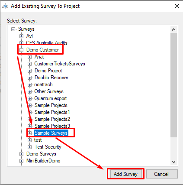Expand the MiniBuilderDemo node

pos(21,161)
